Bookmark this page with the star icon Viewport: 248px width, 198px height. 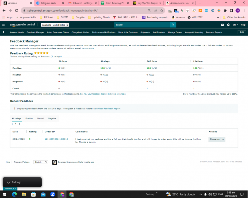point(162,11)
